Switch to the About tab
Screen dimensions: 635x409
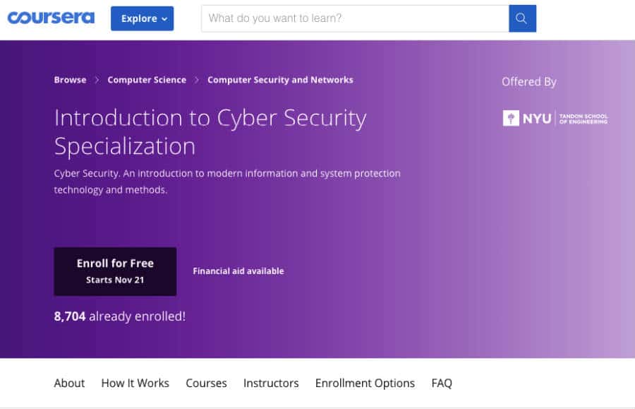click(x=68, y=383)
